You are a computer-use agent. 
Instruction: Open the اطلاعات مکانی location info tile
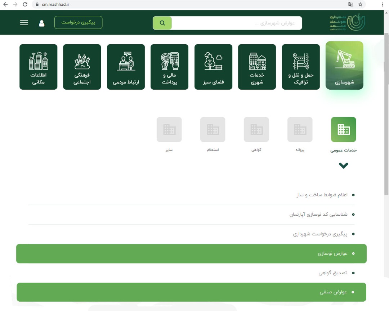coord(38,67)
